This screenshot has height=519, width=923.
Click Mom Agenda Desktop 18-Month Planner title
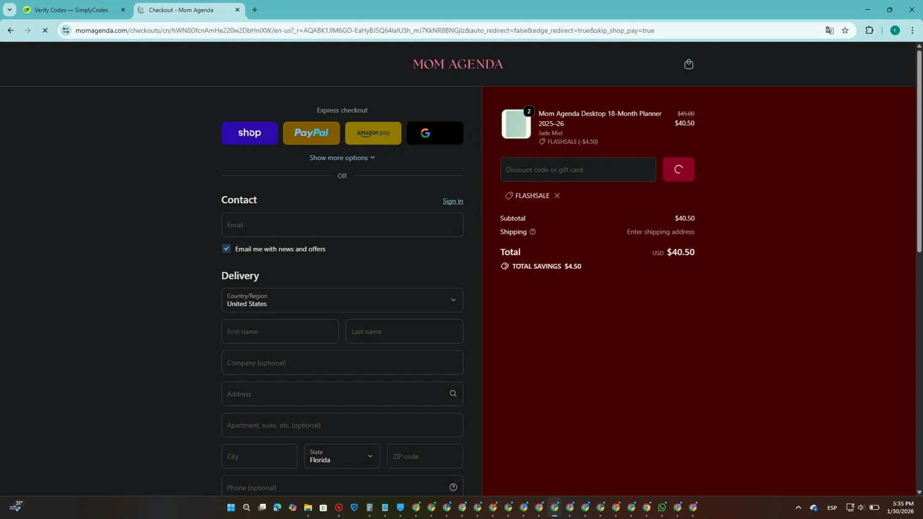(600, 118)
